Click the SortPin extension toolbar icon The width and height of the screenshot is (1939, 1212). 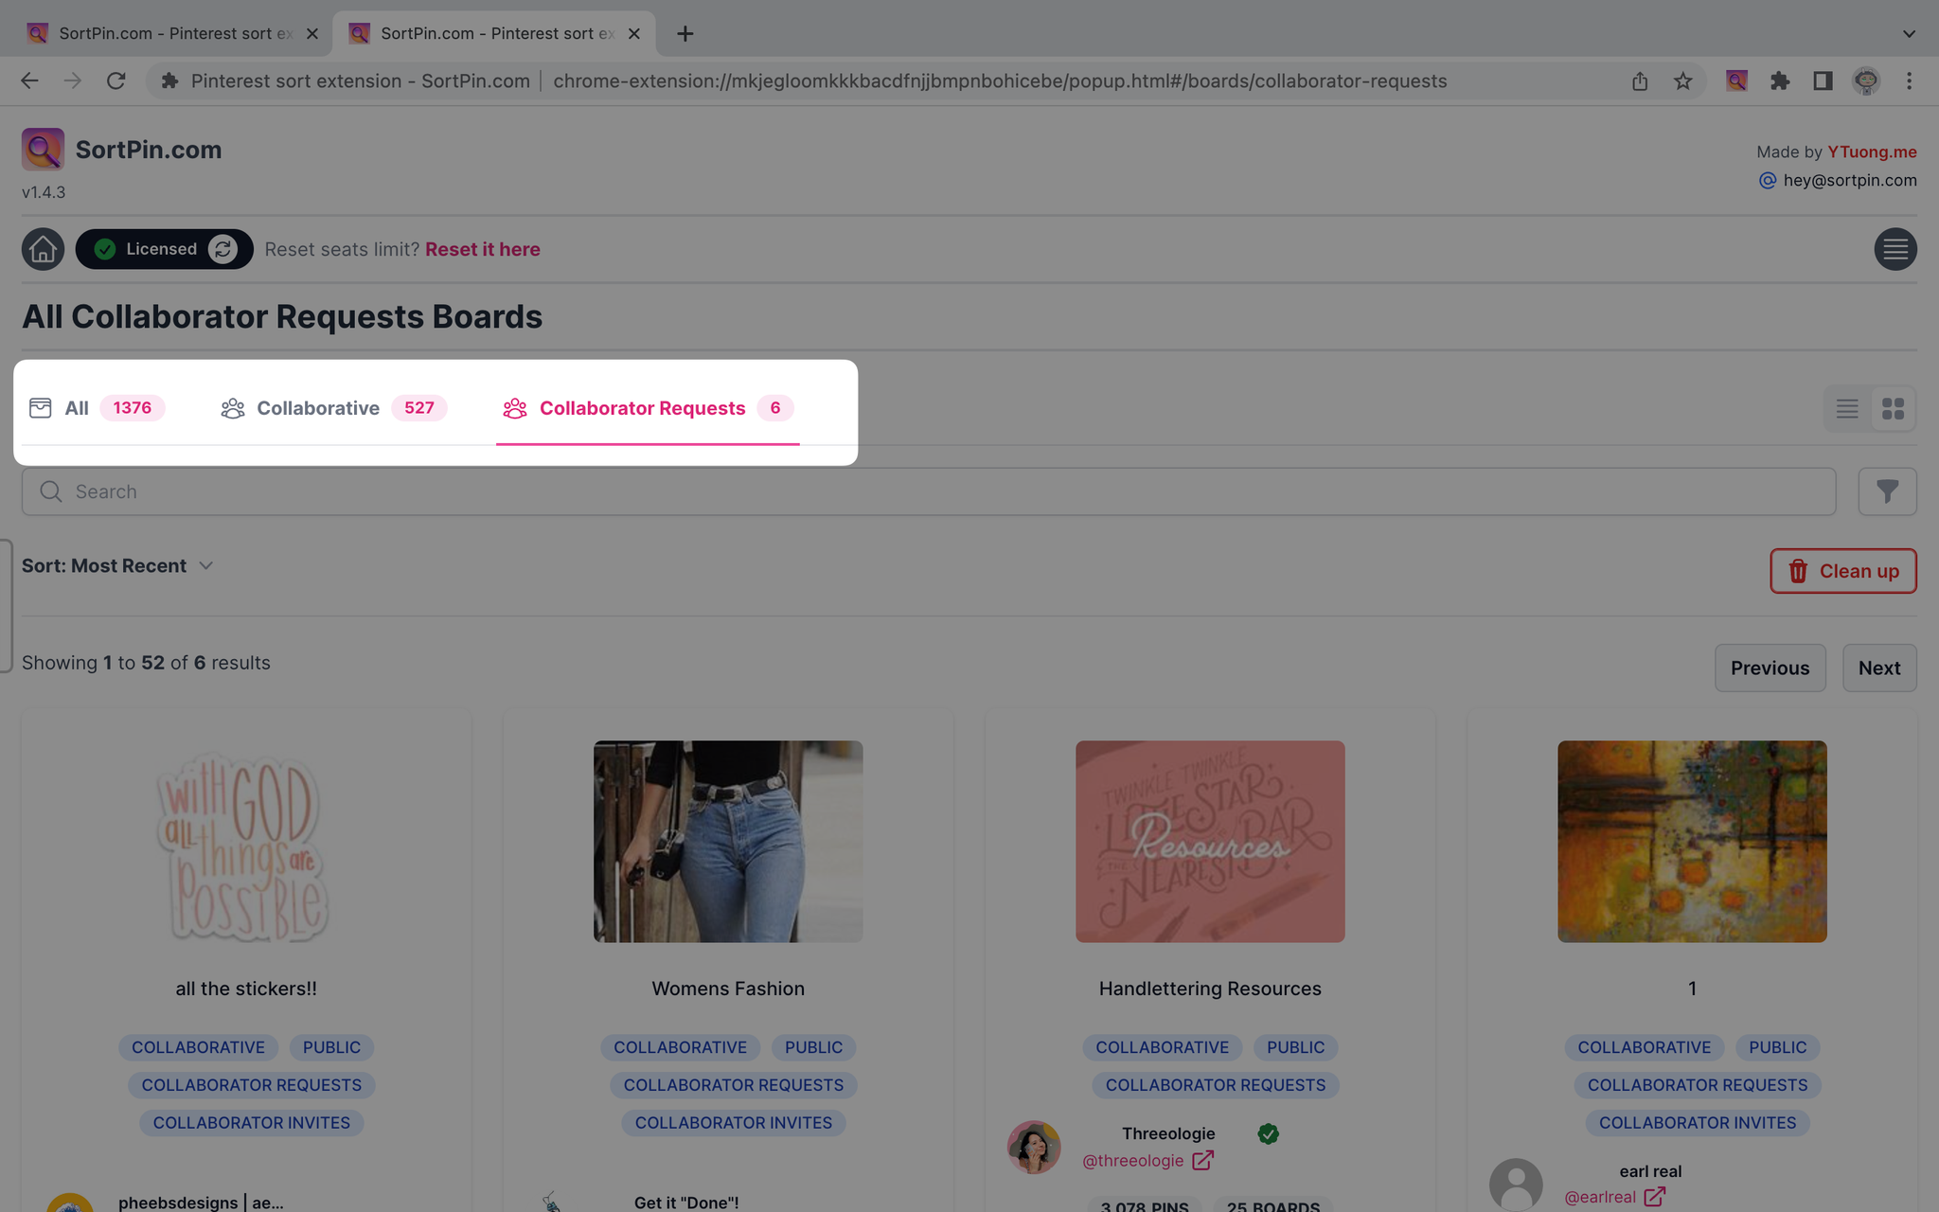coord(1735,81)
